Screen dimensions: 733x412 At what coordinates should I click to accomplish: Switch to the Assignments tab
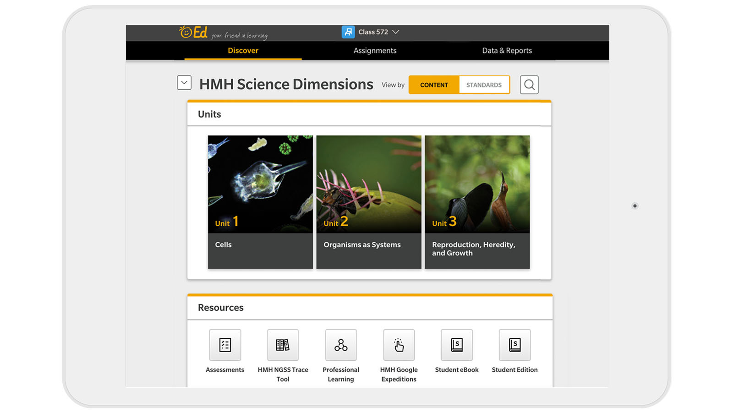374,50
